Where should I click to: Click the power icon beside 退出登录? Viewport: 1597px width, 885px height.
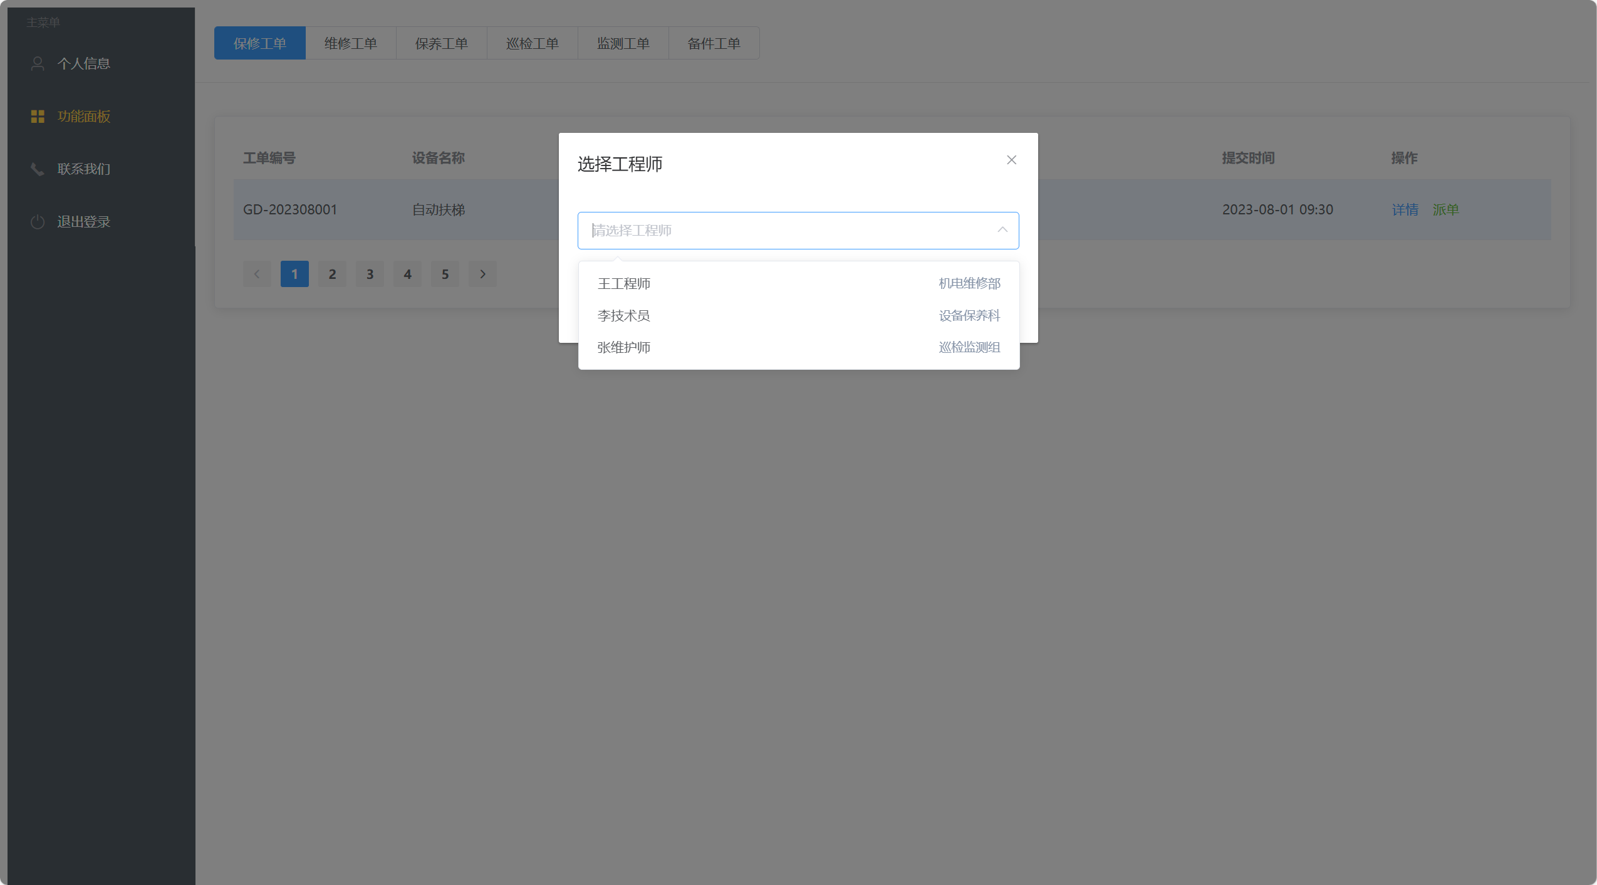tap(38, 222)
